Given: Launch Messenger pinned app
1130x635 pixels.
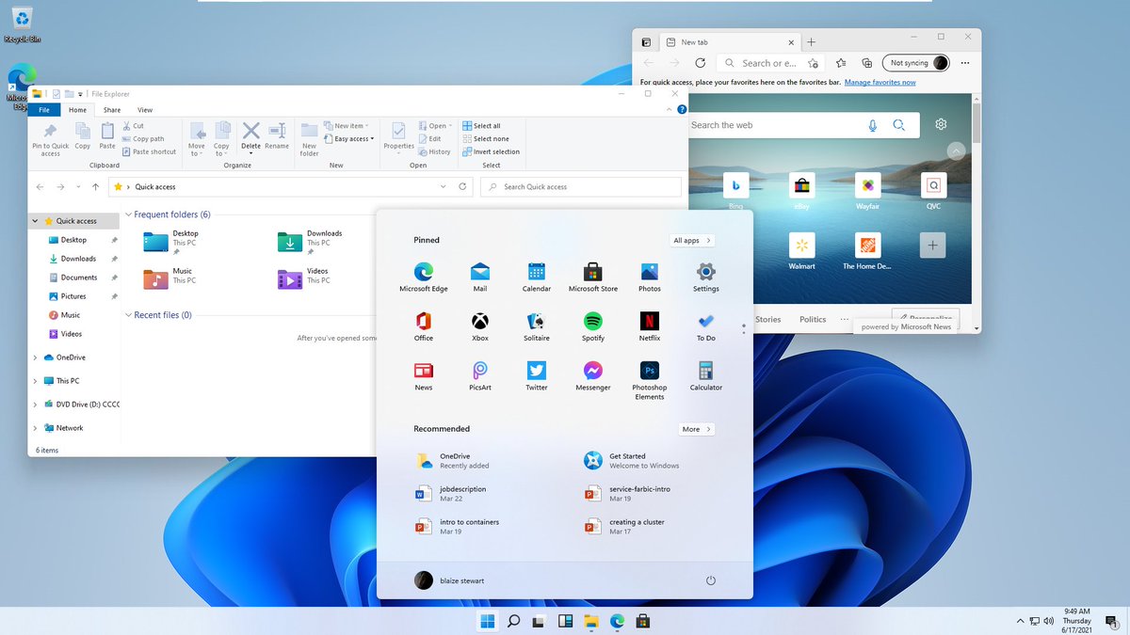Looking at the screenshot, I should (x=593, y=375).
